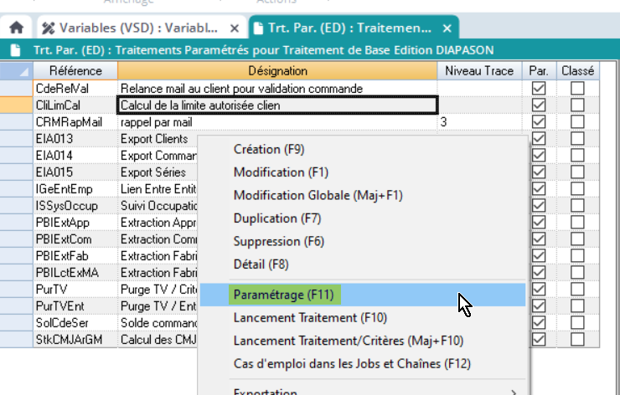Close the Variables (VSD) tab
620x395 pixels.
point(237,28)
